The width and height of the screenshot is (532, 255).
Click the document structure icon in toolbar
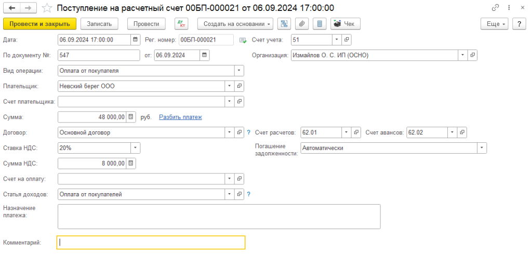(x=284, y=24)
